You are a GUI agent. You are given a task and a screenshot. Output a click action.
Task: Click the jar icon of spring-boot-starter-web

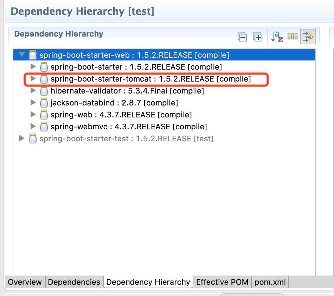coord(33,55)
